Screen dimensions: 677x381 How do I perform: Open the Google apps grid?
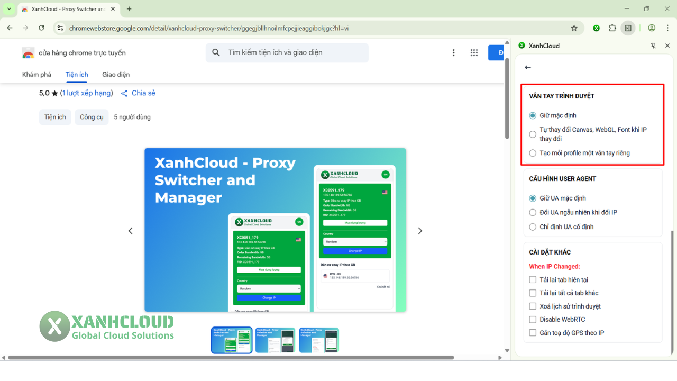click(x=474, y=53)
